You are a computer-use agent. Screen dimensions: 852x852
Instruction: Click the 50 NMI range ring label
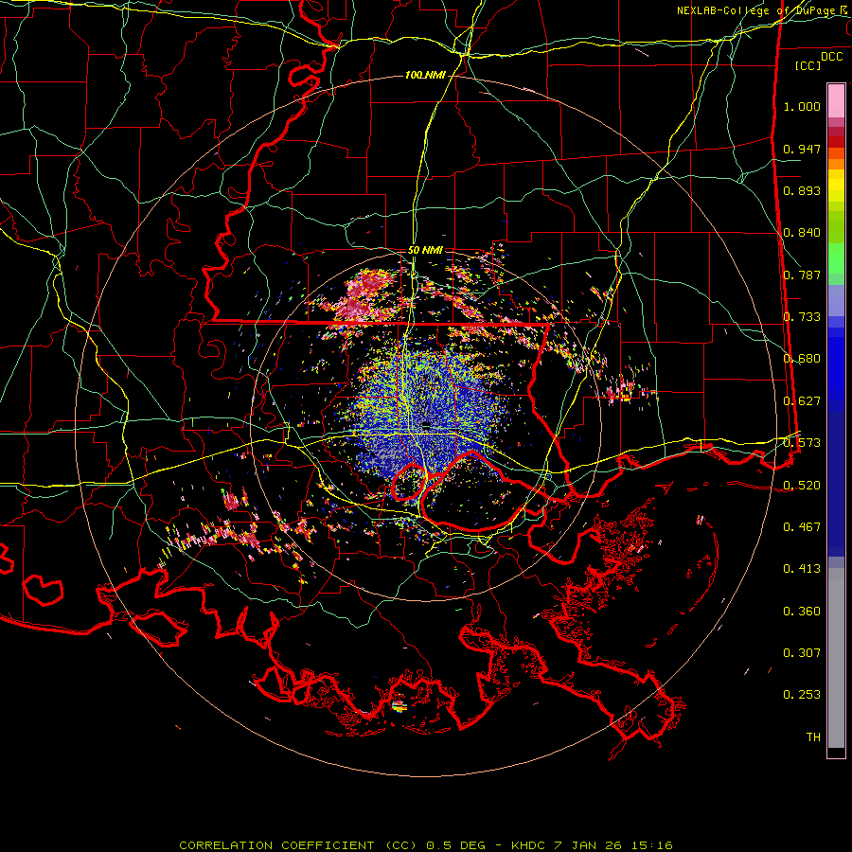coord(425,251)
